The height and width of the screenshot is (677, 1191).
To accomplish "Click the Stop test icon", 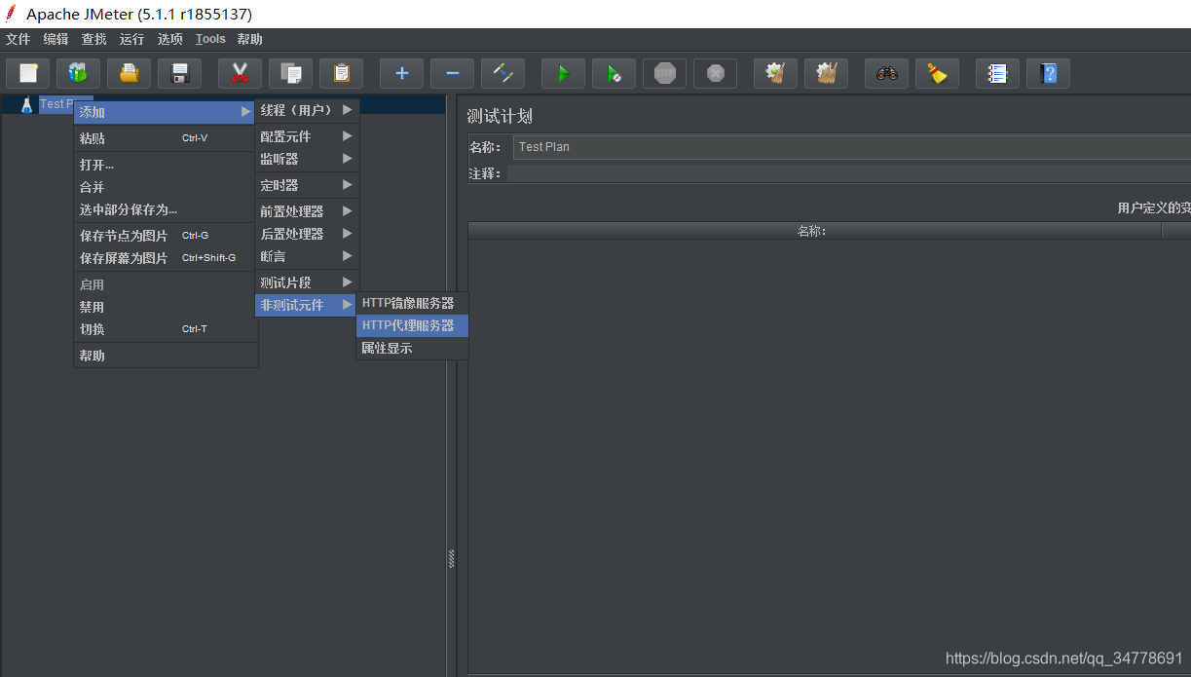I will click(x=664, y=73).
